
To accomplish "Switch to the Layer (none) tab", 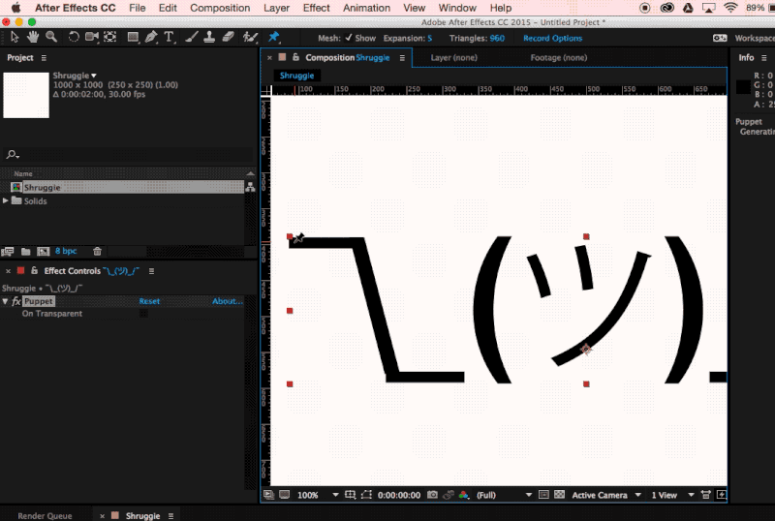I will click(x=453, y=58).
